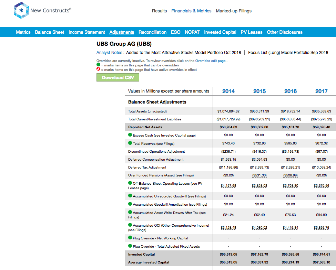
Task: Click the Total Current/Investment Liabilities label
Action: coord(154,119)
